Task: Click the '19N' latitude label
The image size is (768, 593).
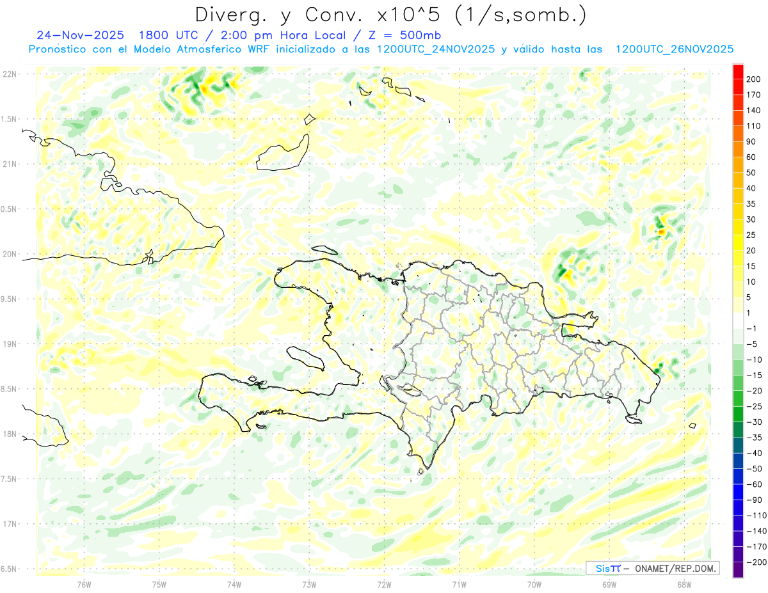Action: [10, 344]
